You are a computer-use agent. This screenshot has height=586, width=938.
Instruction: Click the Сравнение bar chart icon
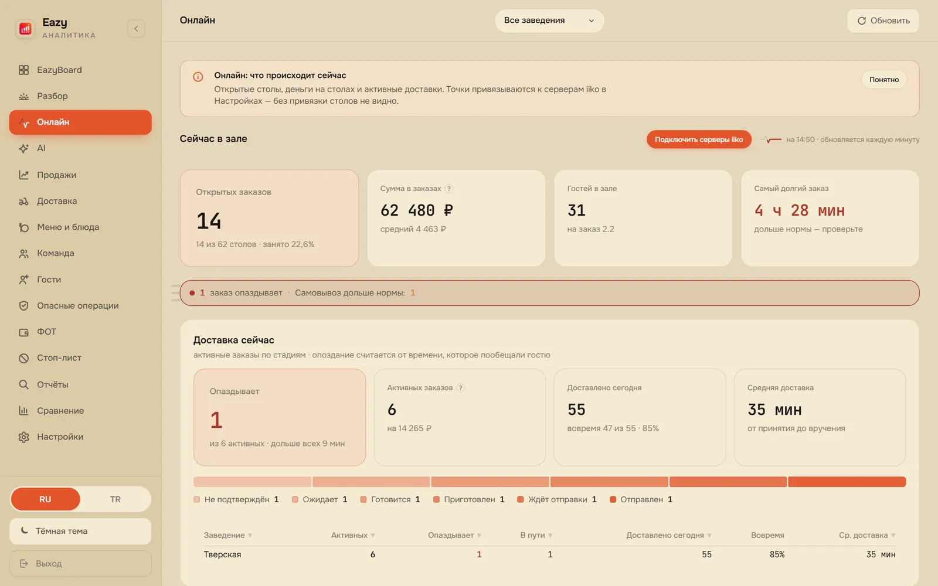tap(23, 411)
